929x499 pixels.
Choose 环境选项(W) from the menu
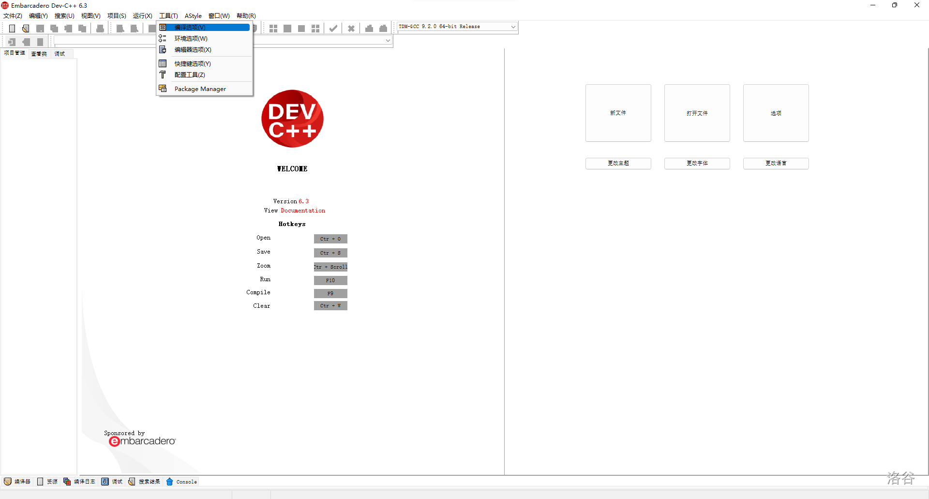pos(204,38)
